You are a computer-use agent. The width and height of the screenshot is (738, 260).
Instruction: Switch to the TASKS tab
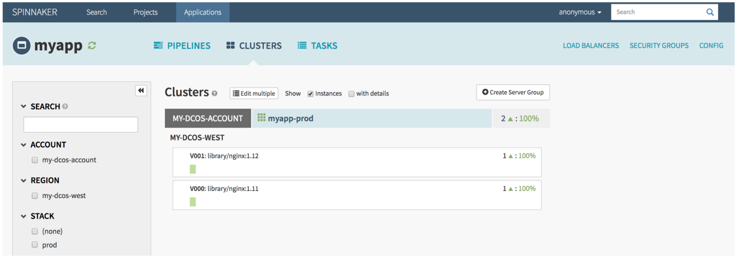[317, 45]
